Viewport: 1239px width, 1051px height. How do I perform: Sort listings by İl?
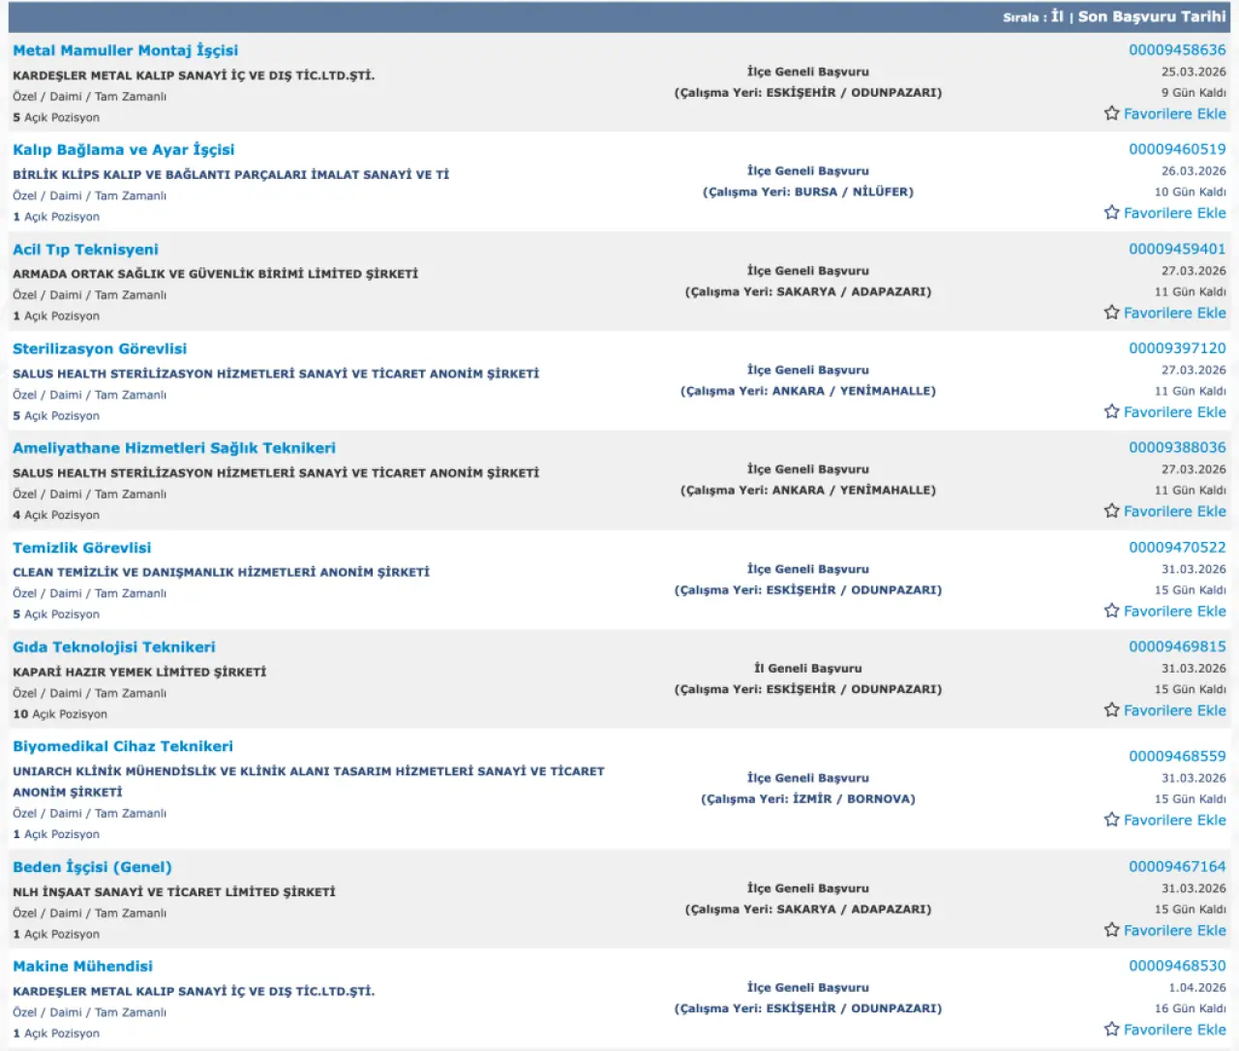1057,16
